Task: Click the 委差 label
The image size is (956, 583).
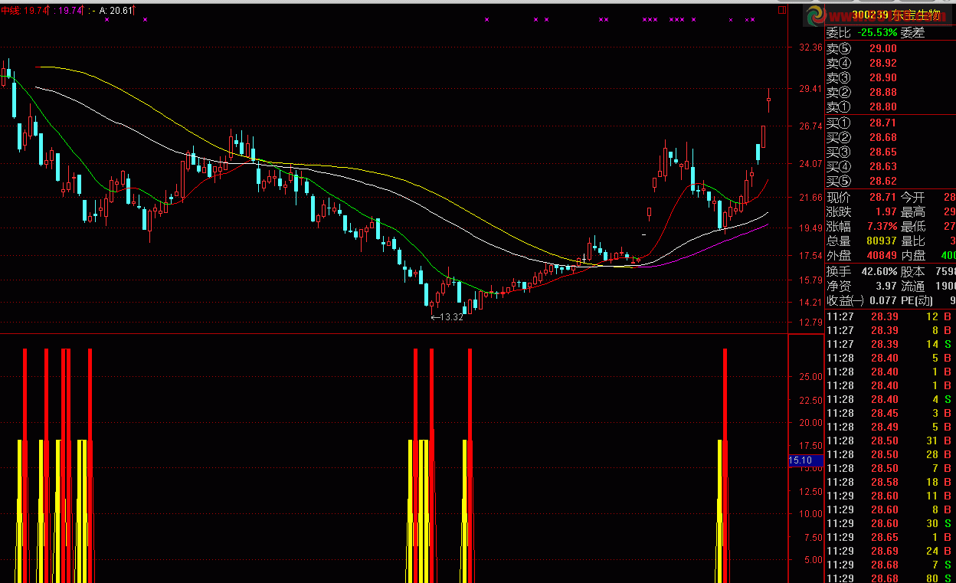Action: (913, 33)
